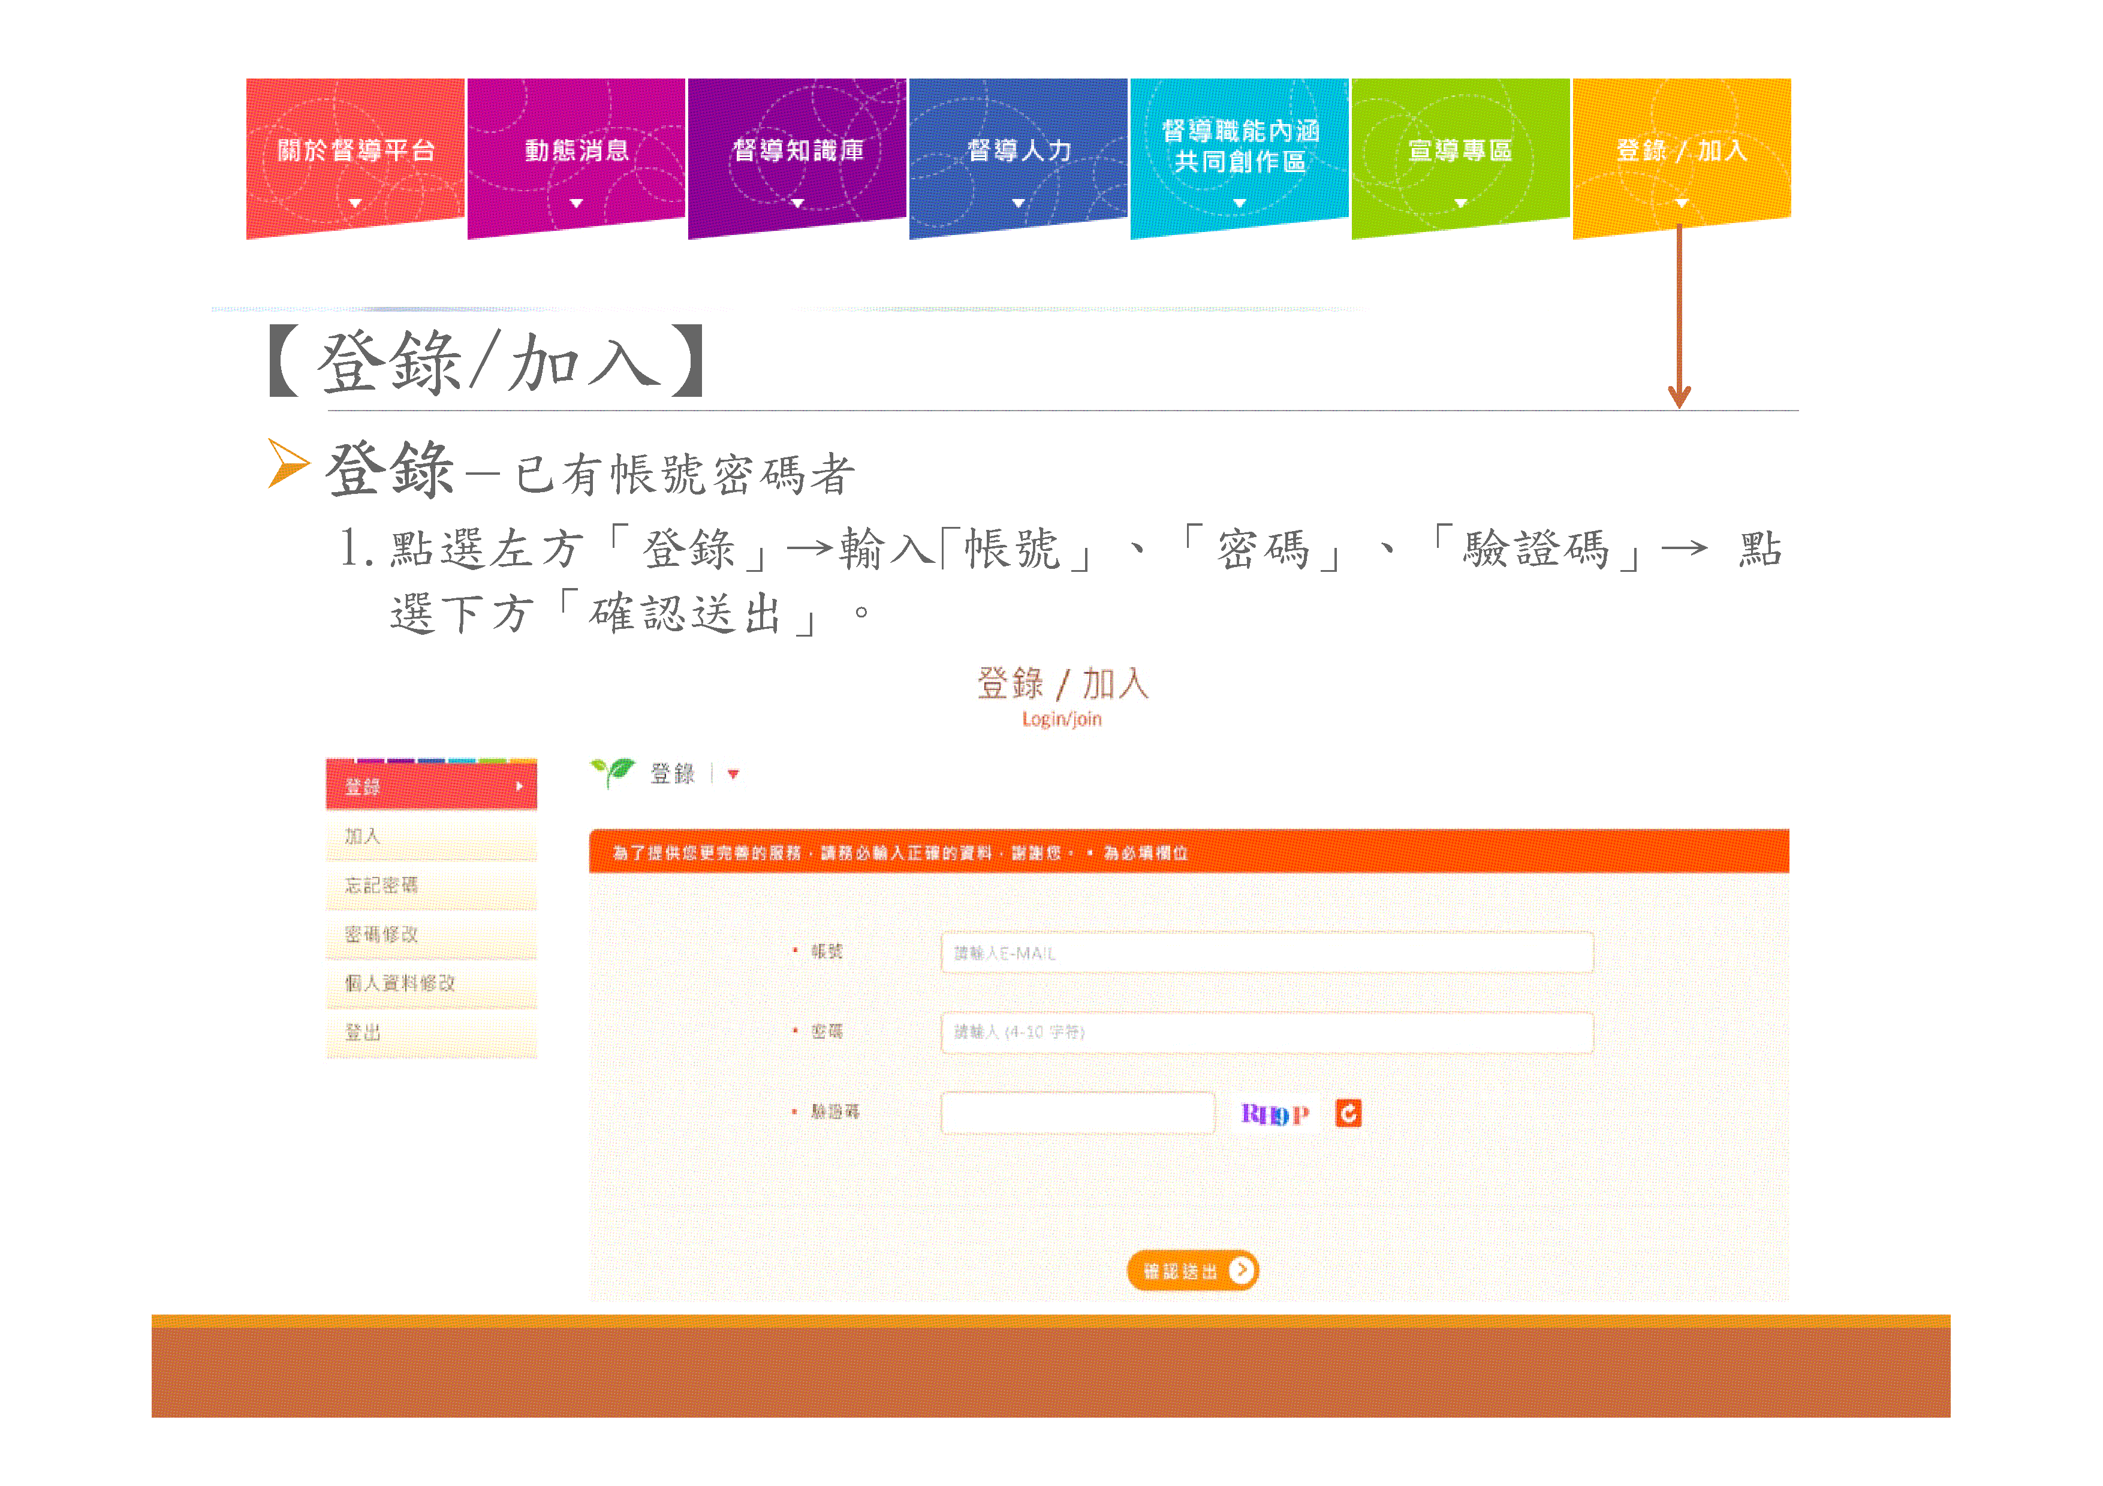Open 忘記密碼 in the sidebar
Viewport: 2103px width, 1486px height.
click(x=432, y=885)
